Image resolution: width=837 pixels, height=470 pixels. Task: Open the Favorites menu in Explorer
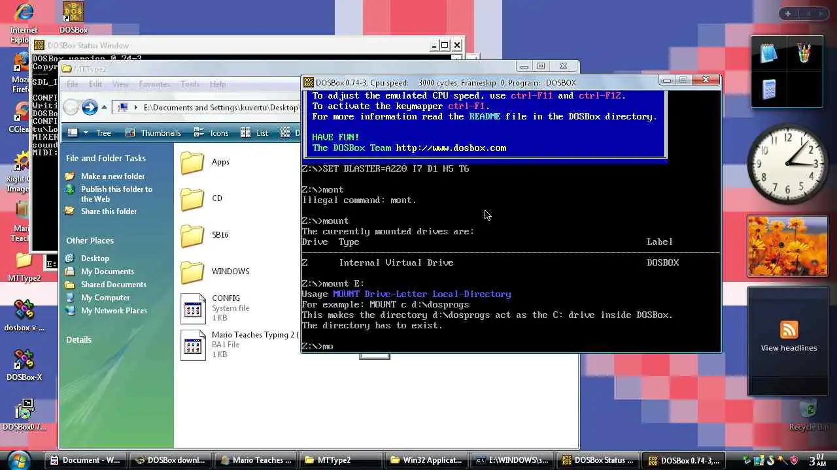click(154, 84)
